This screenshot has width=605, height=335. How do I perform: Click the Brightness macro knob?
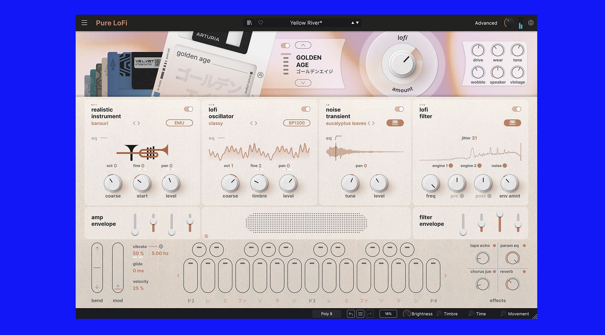pyautogui.click(x=407, y=314)
